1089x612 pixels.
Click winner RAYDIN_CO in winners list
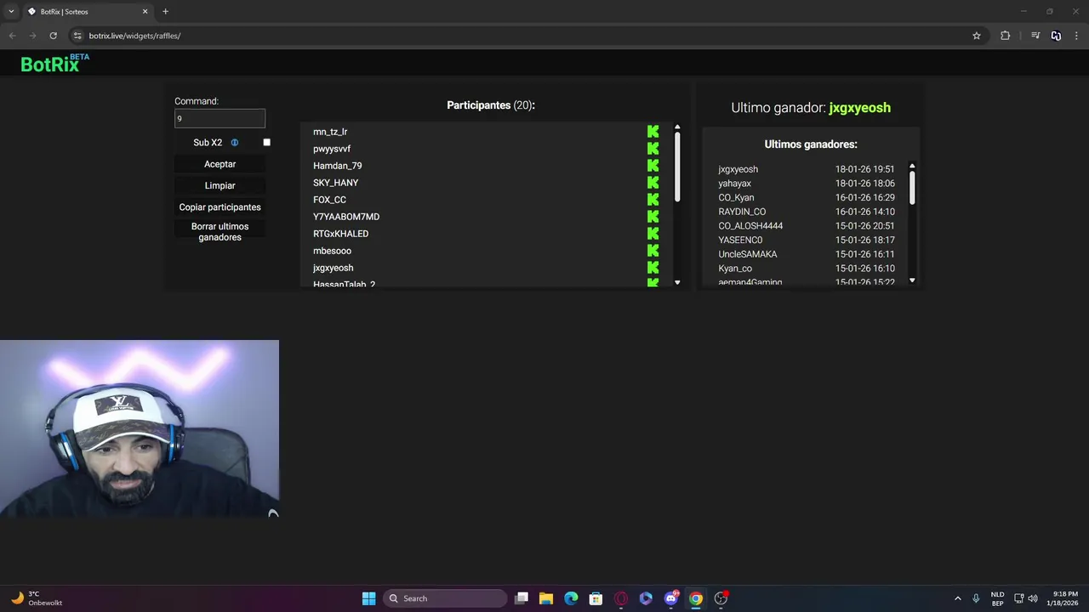pos(742,212)
